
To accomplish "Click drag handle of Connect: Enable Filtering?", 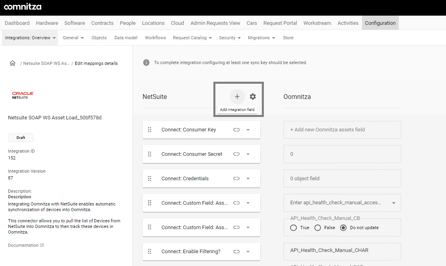I will [x=149, y=252].
